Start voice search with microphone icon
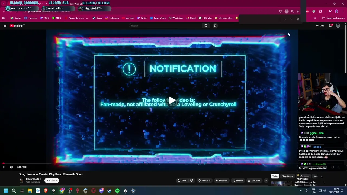 click(215, 26)
